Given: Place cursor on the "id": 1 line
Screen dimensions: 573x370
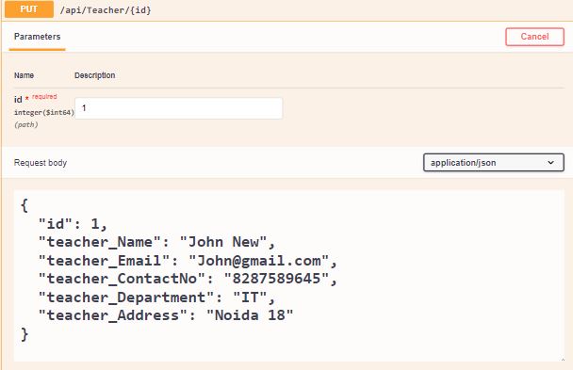Looking at the screenshot, I should (73, 224).
